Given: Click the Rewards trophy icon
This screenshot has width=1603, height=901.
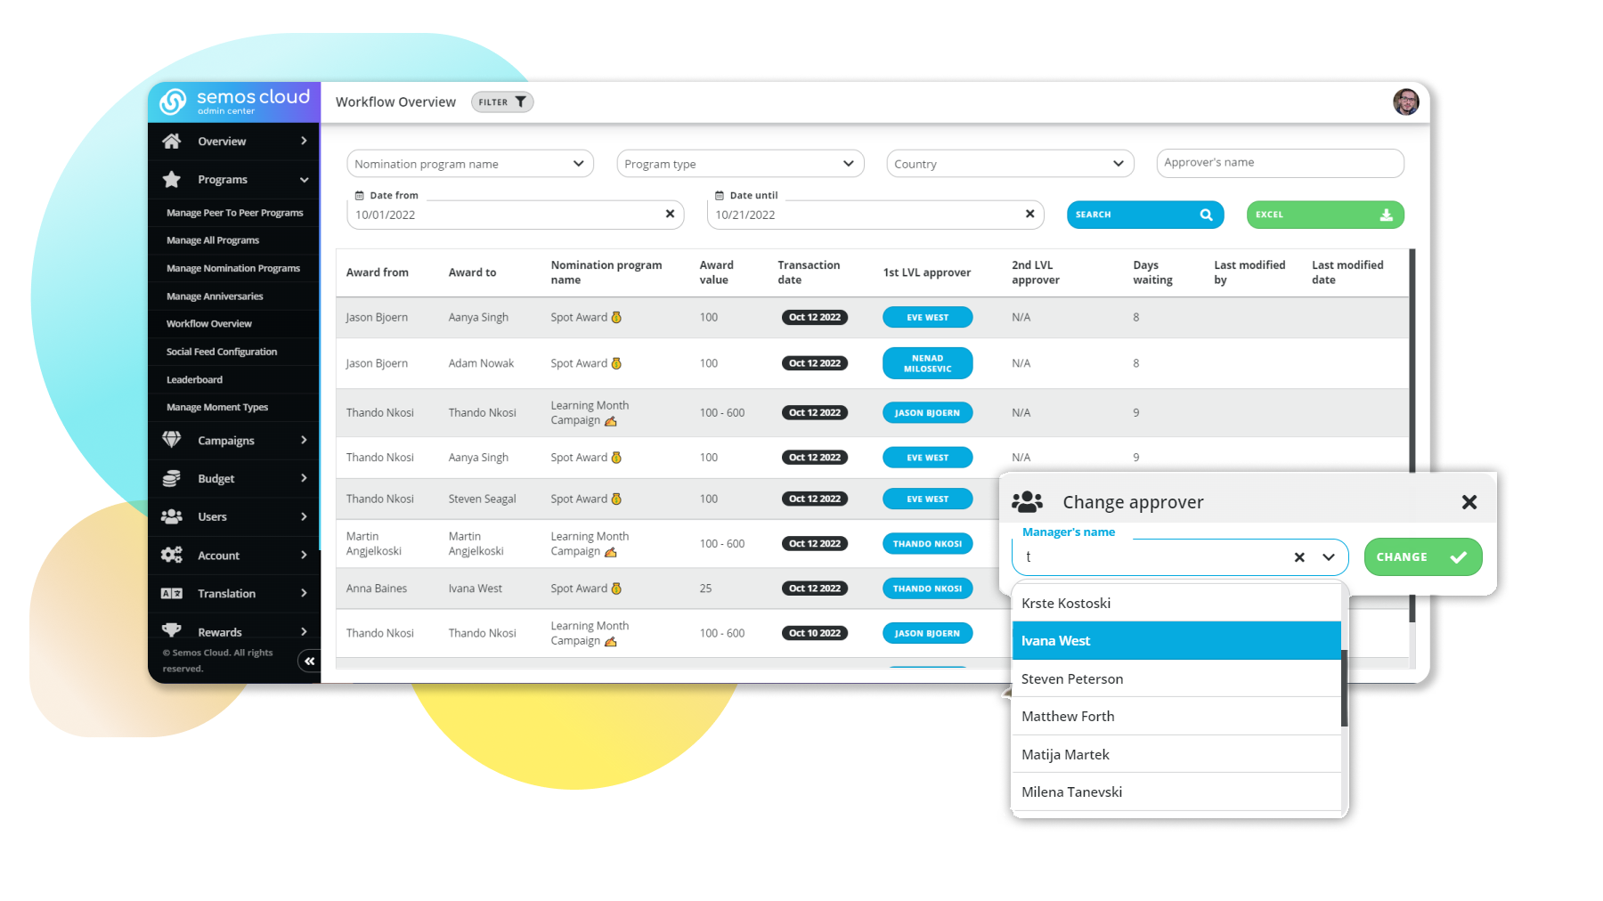Looking at the screenshot, I should [x=172, y=630].
